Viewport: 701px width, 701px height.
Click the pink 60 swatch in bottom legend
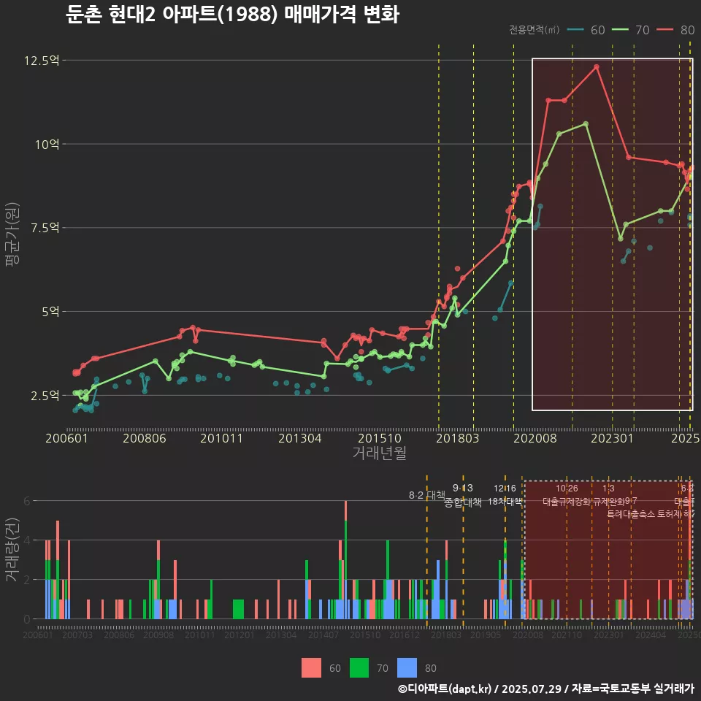(x=311, y=668)
